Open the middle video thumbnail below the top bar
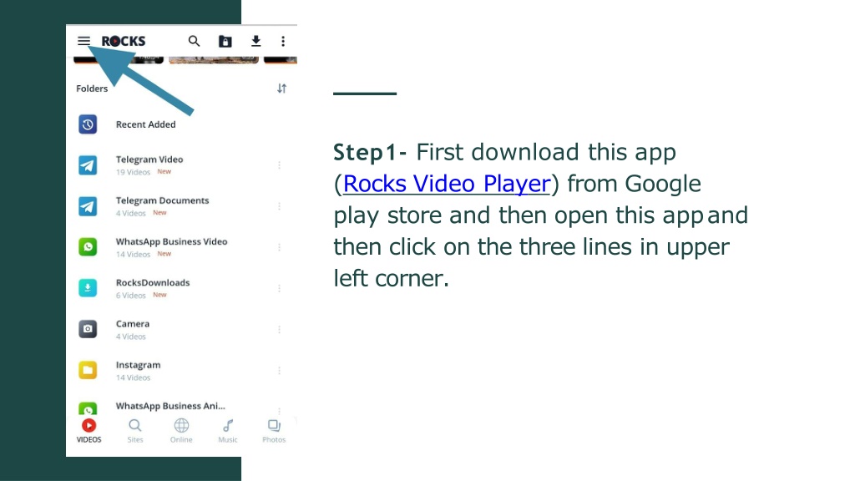The image size is (855, 481). tap(213, 59)
